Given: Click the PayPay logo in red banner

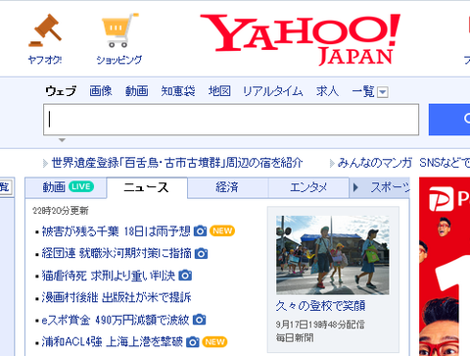Looking at the screenshot, I should (x=448, y=198).
